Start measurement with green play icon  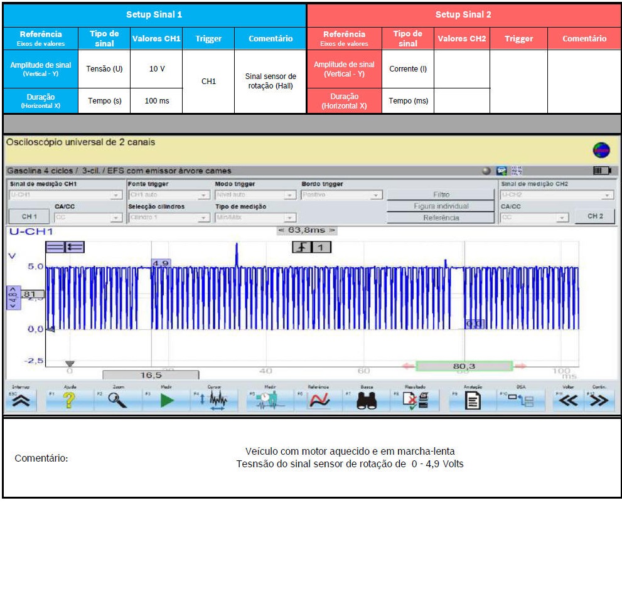pos(166,401)
